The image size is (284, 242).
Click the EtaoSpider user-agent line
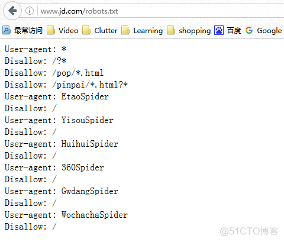(57, 96)
